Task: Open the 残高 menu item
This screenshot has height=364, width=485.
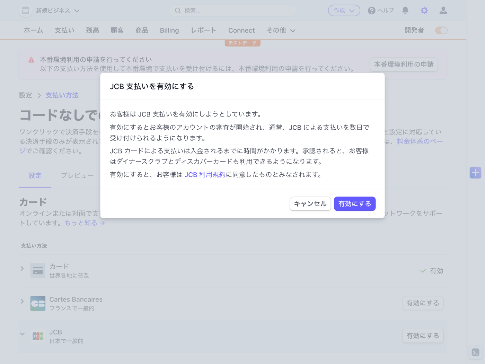Action: point(92,31)
